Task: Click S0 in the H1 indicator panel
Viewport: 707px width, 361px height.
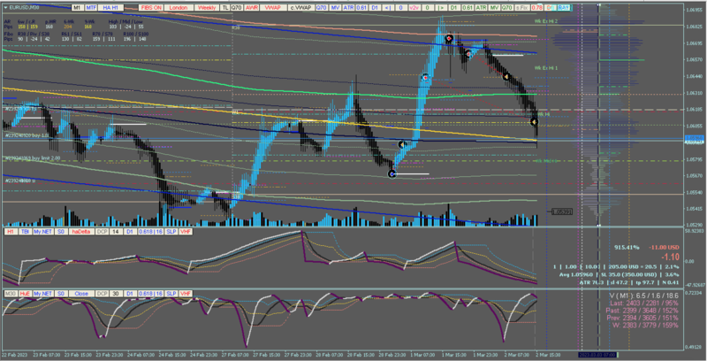Action: point(61,232)
